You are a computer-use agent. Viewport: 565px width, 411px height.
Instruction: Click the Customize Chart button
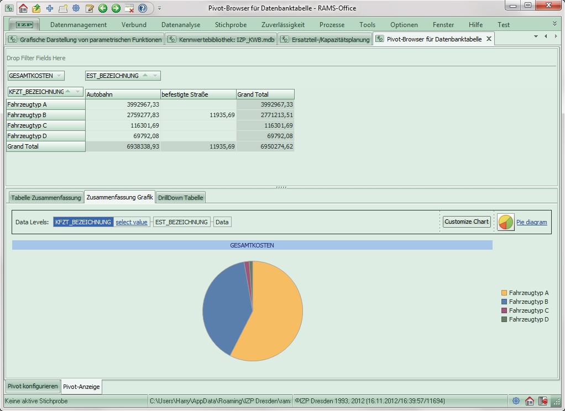click(x=467, y=222)
